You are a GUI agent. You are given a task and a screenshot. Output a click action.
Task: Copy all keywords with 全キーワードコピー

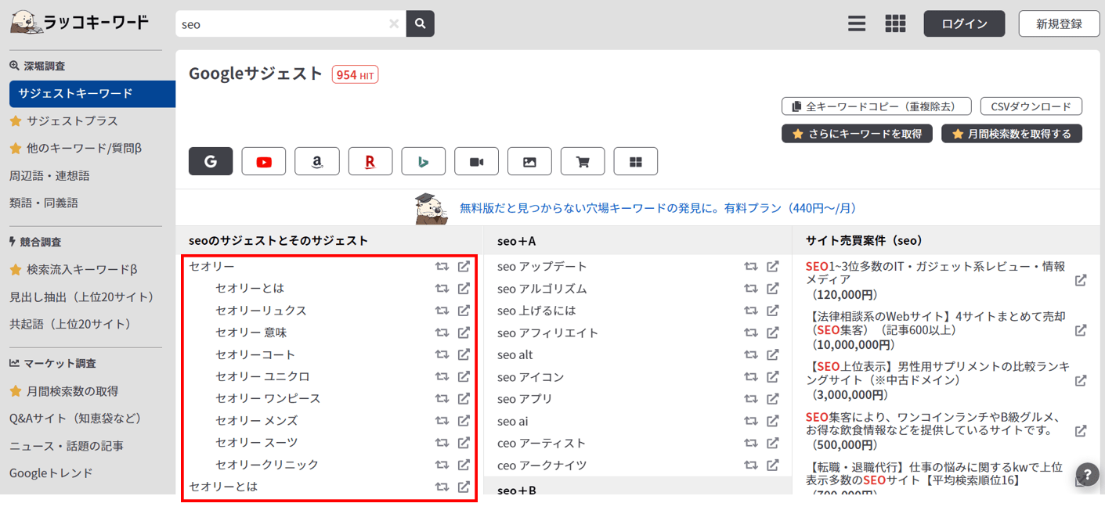[876, 106]
